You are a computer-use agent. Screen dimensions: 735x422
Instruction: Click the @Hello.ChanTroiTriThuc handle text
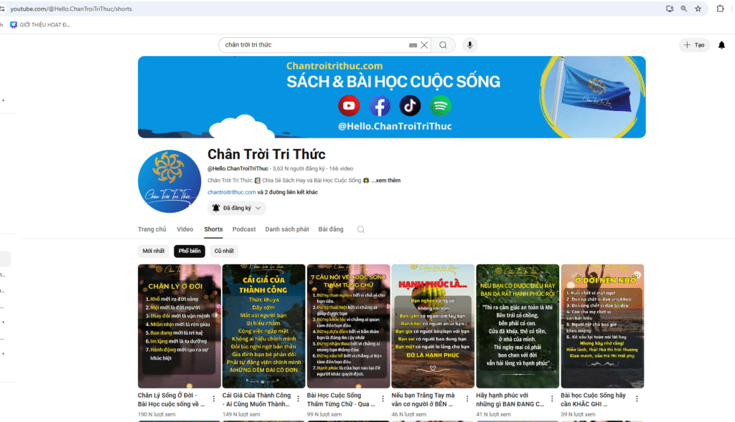238,168
